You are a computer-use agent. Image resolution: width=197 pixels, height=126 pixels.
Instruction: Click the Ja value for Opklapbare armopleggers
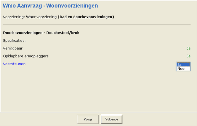coord(189,56)
